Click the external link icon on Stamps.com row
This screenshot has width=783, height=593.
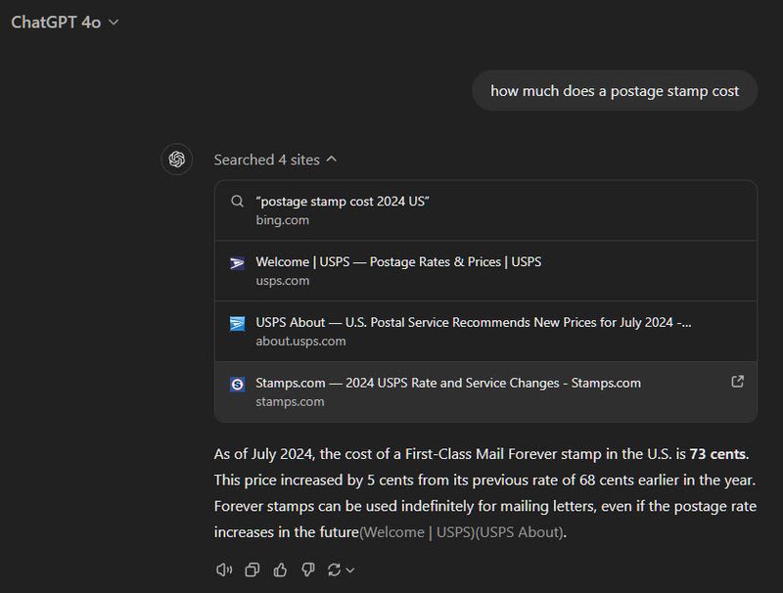pyautogui.click(x=738, y=382)
